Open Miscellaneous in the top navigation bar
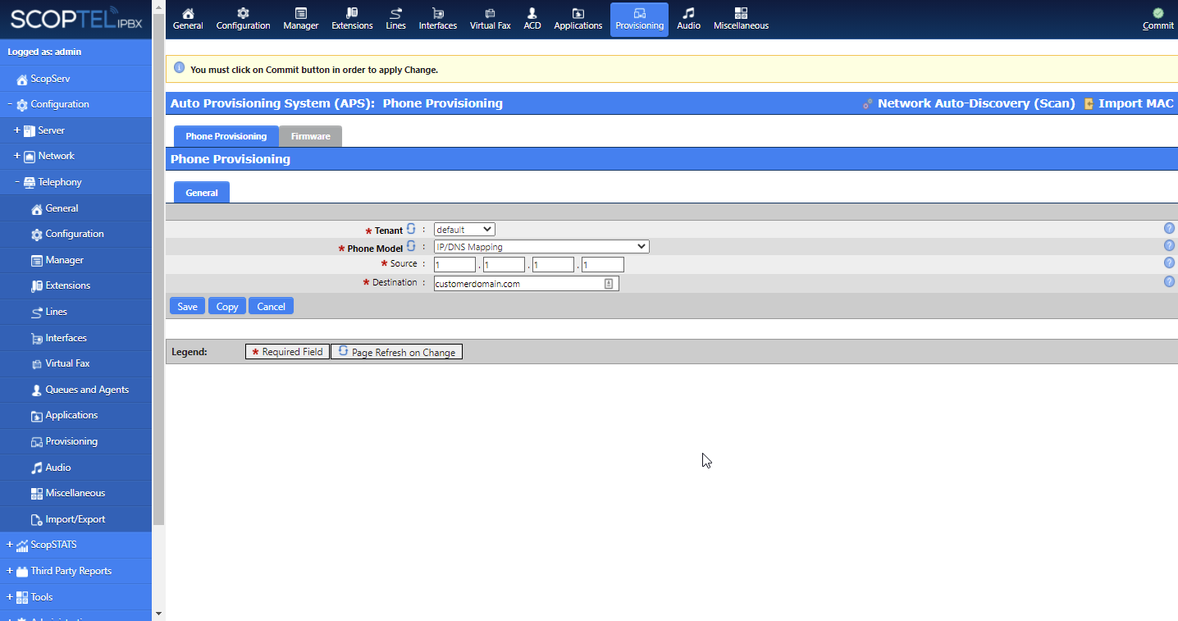This screenshot has height=621, width=1178. [x=741, y=20]
